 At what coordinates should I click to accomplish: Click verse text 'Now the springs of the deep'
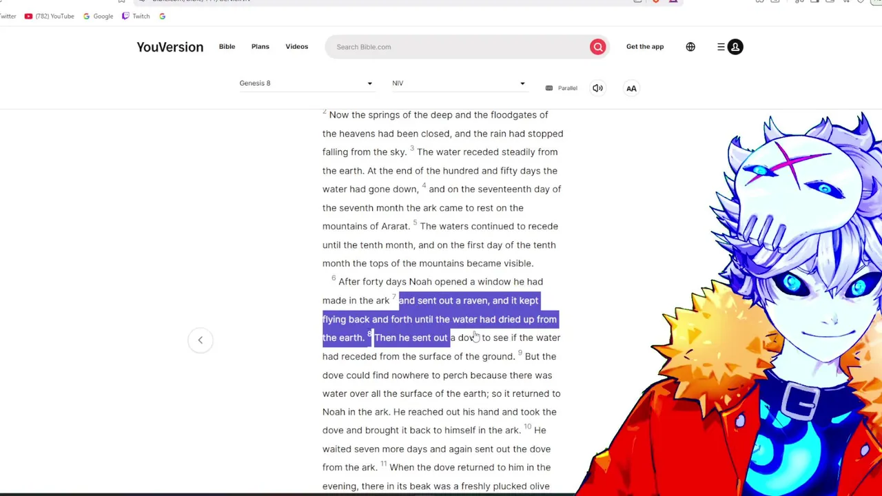(391, 115)
